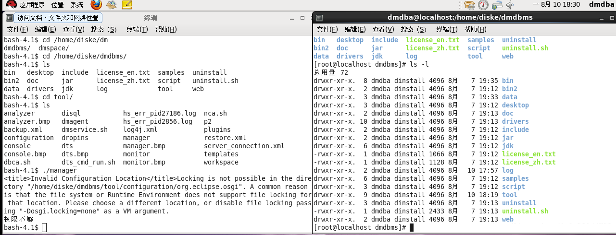This screenshot has width=616, height=235.
Task: Open the yellow note-taking launcher icon
Action: tap(126, 5)
